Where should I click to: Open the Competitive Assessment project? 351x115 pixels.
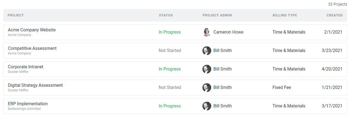[32, 49]
